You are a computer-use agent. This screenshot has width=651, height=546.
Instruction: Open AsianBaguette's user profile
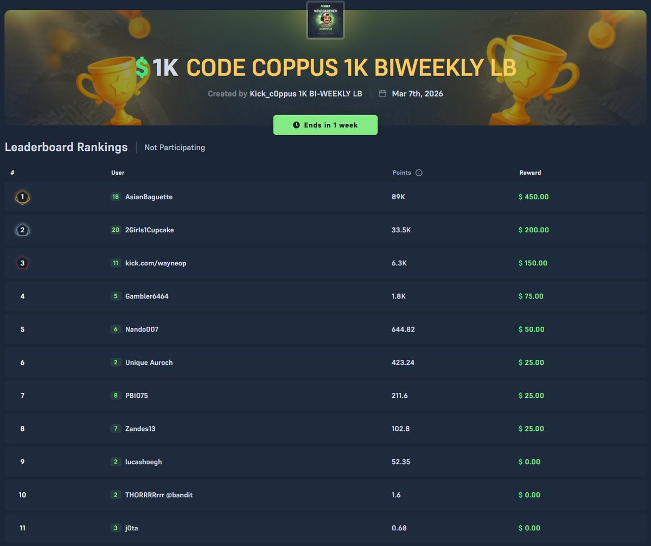click(x=149, y=197)
